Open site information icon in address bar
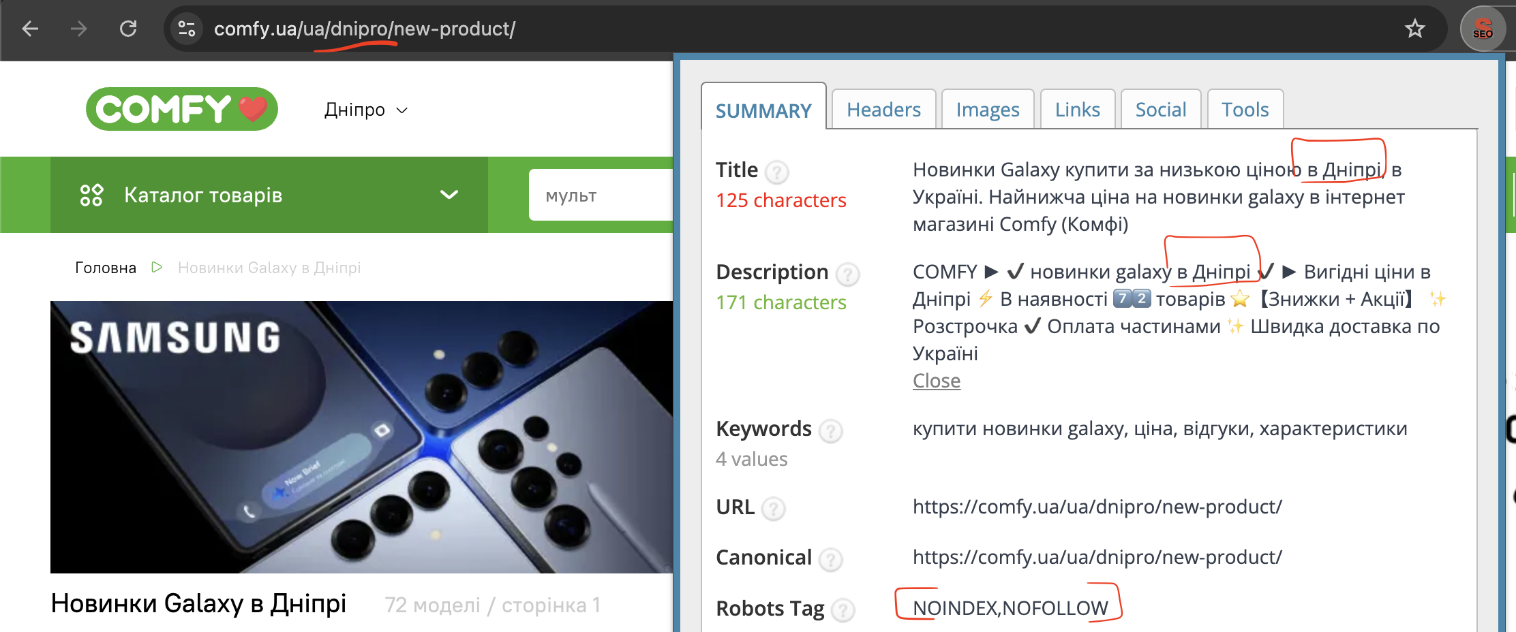The width and height of the screenshot is (1516, 632). tap(186, 29)
